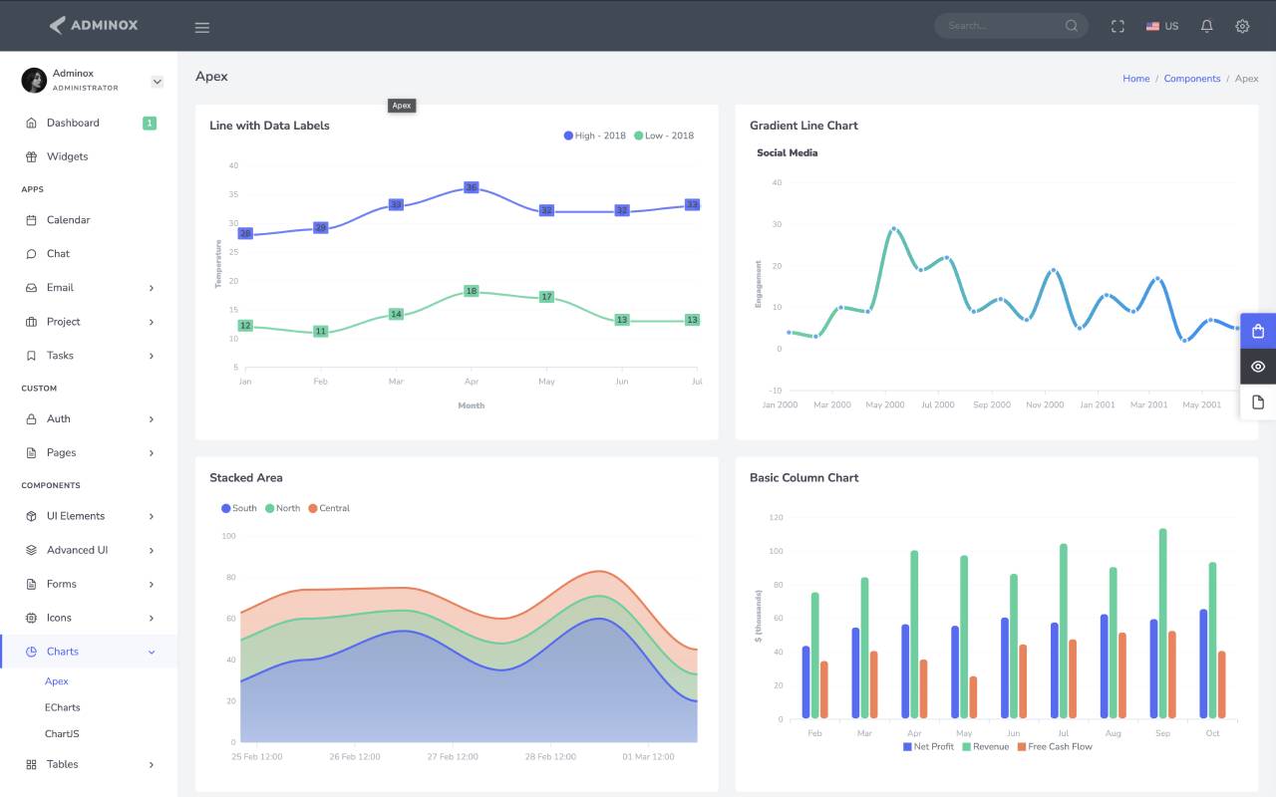Expand the Auth submenu chevron
The width and height of the screenshot is (1276, 797).
(x=152, y=419)
